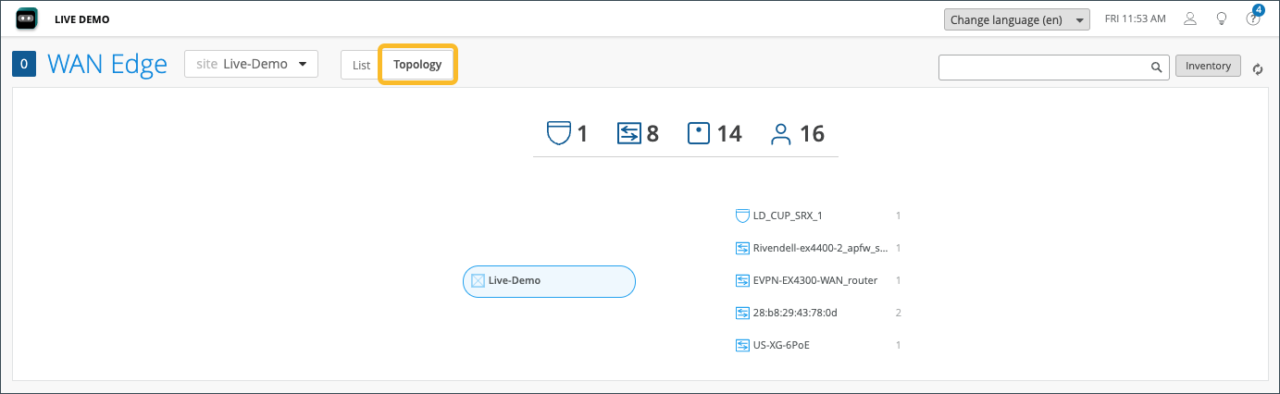Open the Inventory button
This screenshot has height=394, width=1280.
click(1208, 66)
